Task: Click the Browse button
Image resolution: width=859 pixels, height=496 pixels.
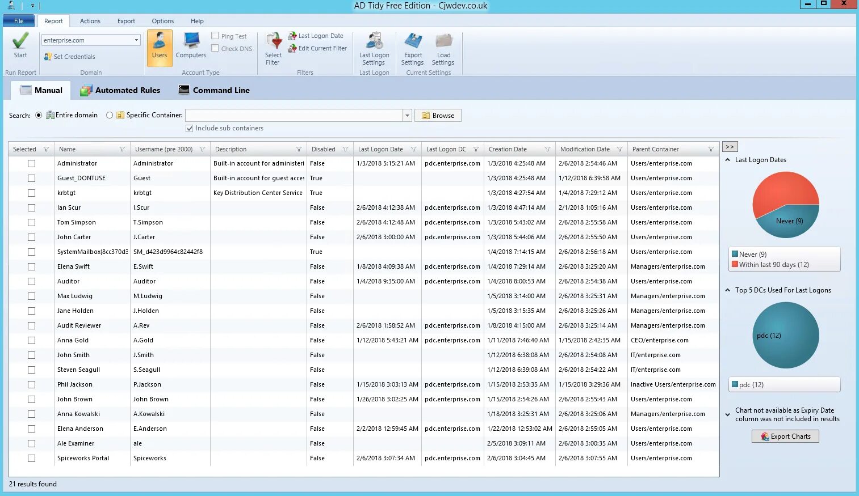Action: click(x=438, y=116)
